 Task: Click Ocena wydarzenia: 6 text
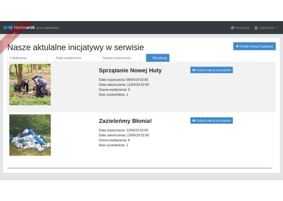[x=114, y=140]
